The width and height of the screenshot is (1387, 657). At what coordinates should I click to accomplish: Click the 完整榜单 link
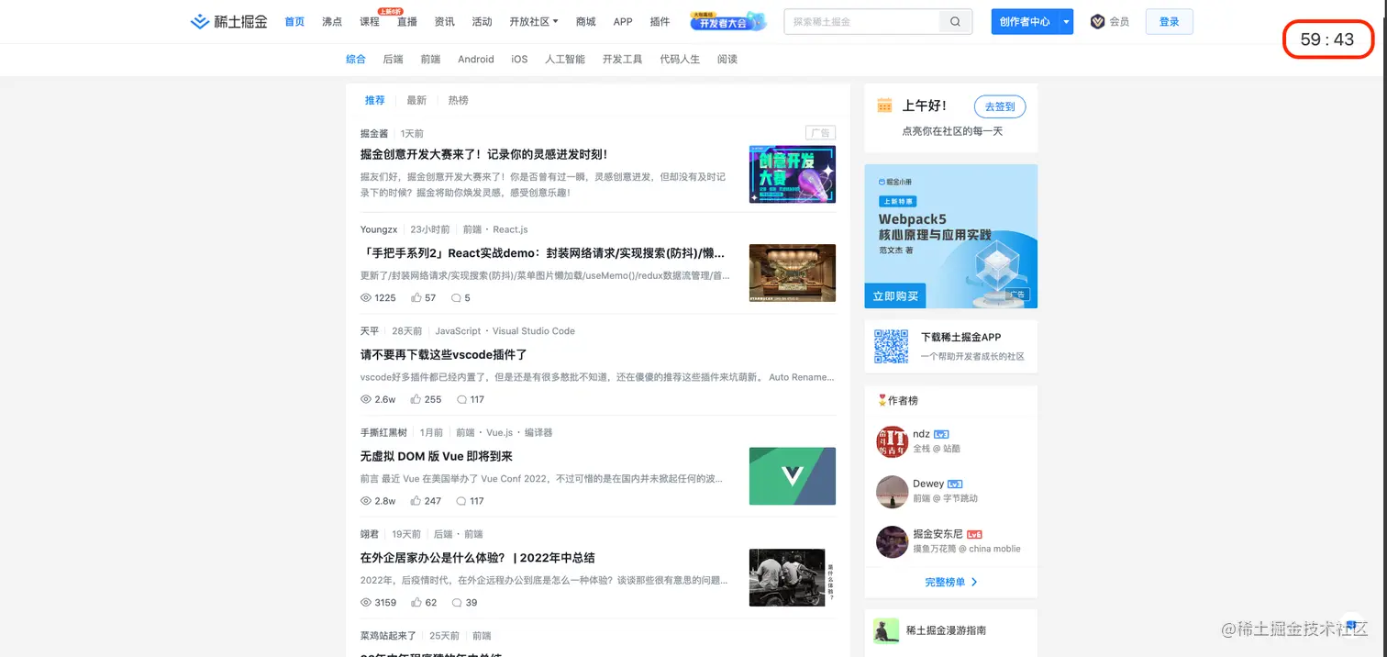point(946,582)
